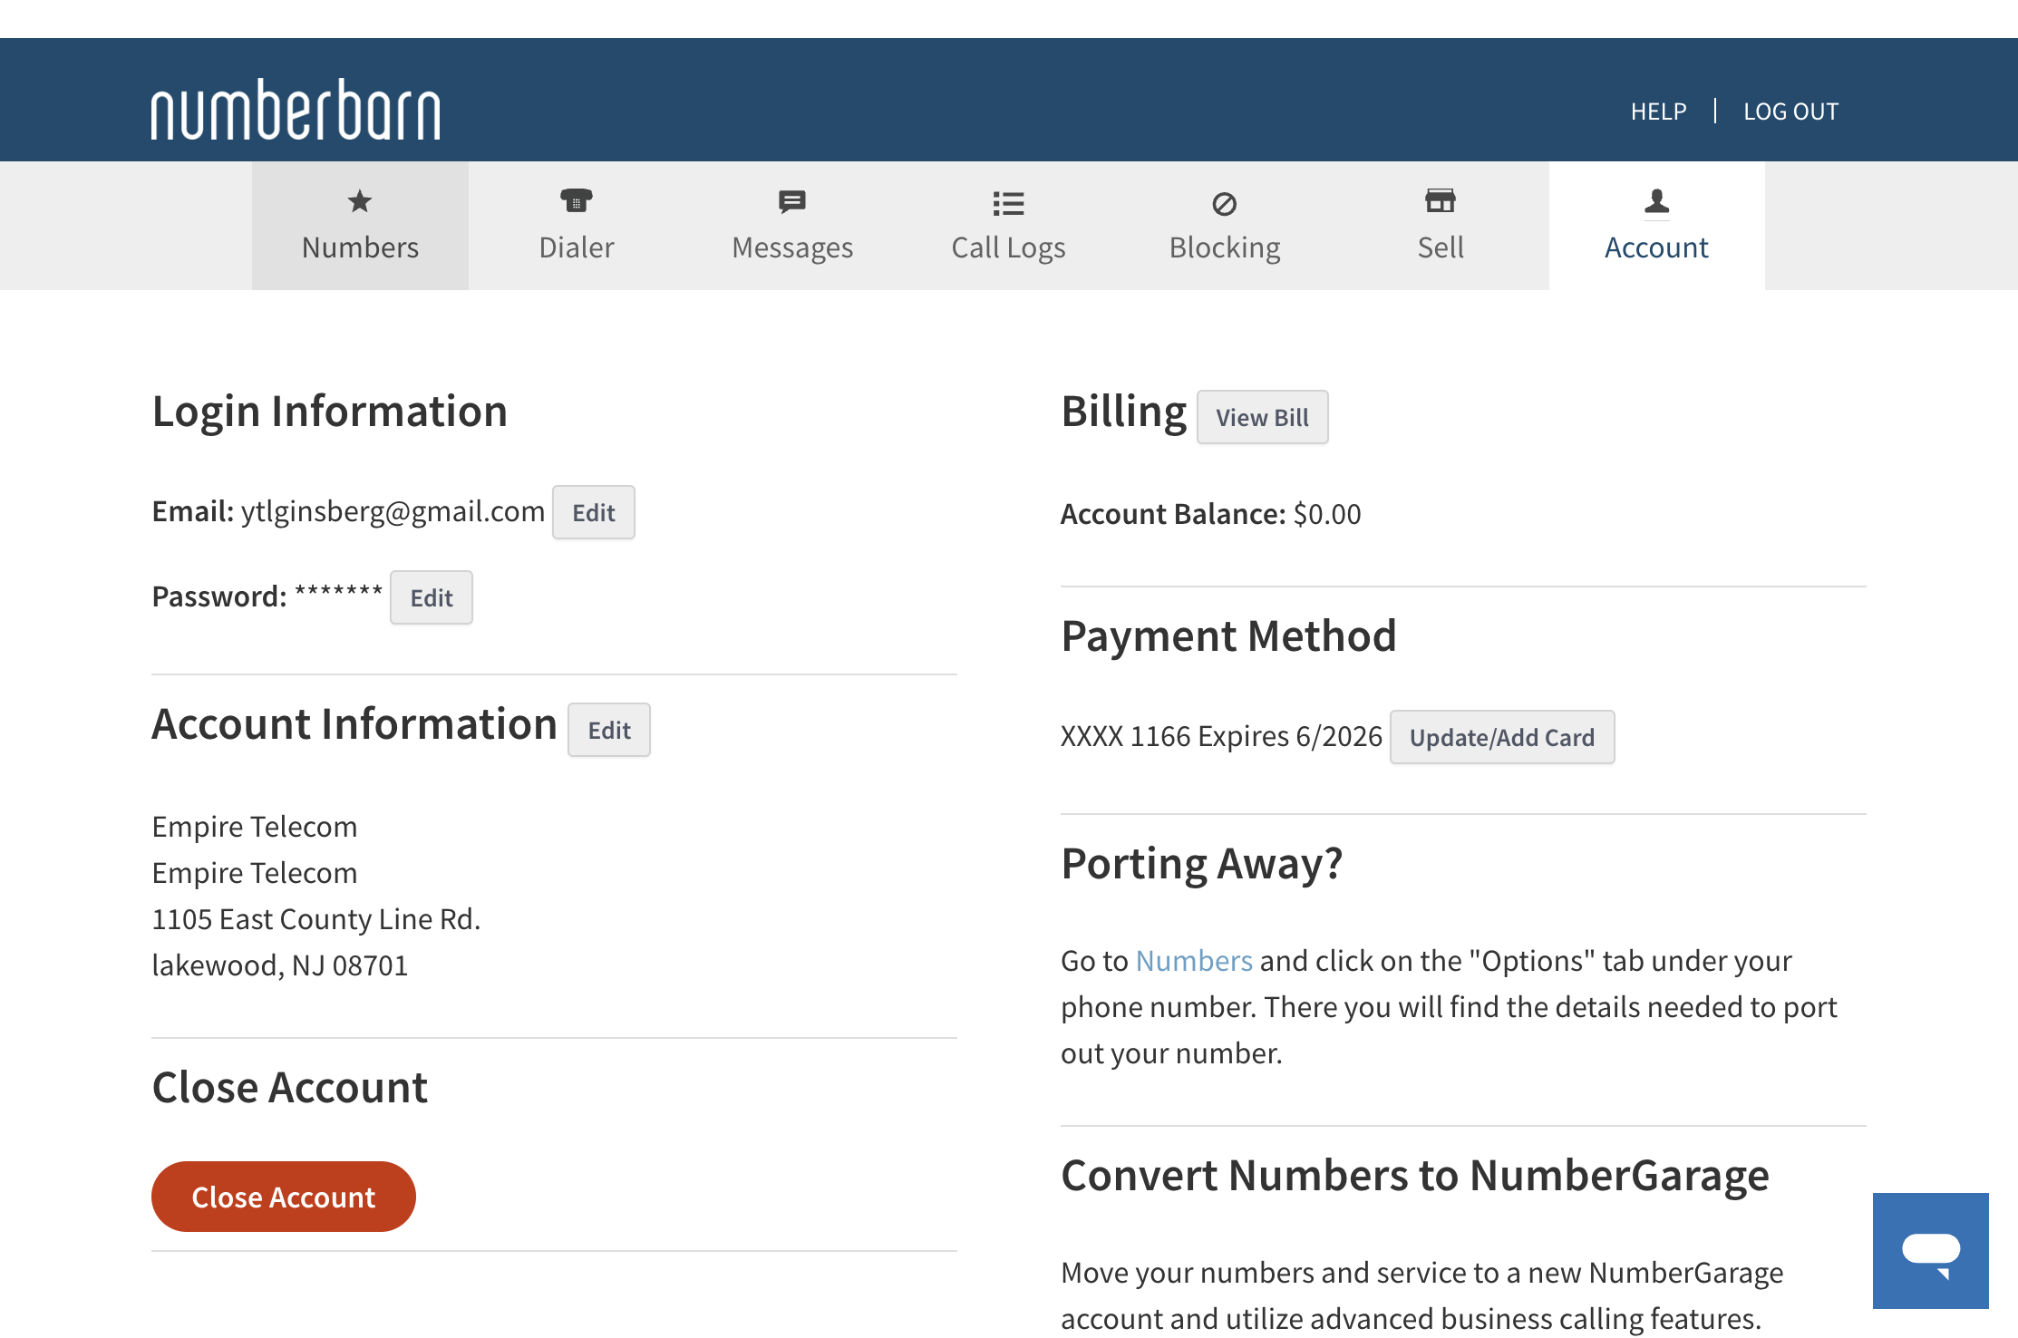Open the Call Logs tab

(x=1008, y=226)
